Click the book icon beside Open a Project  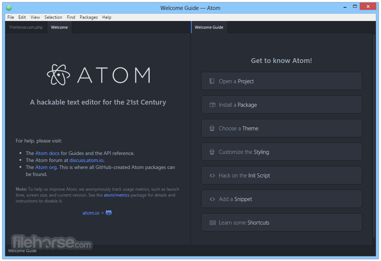(x=212, y=81)
